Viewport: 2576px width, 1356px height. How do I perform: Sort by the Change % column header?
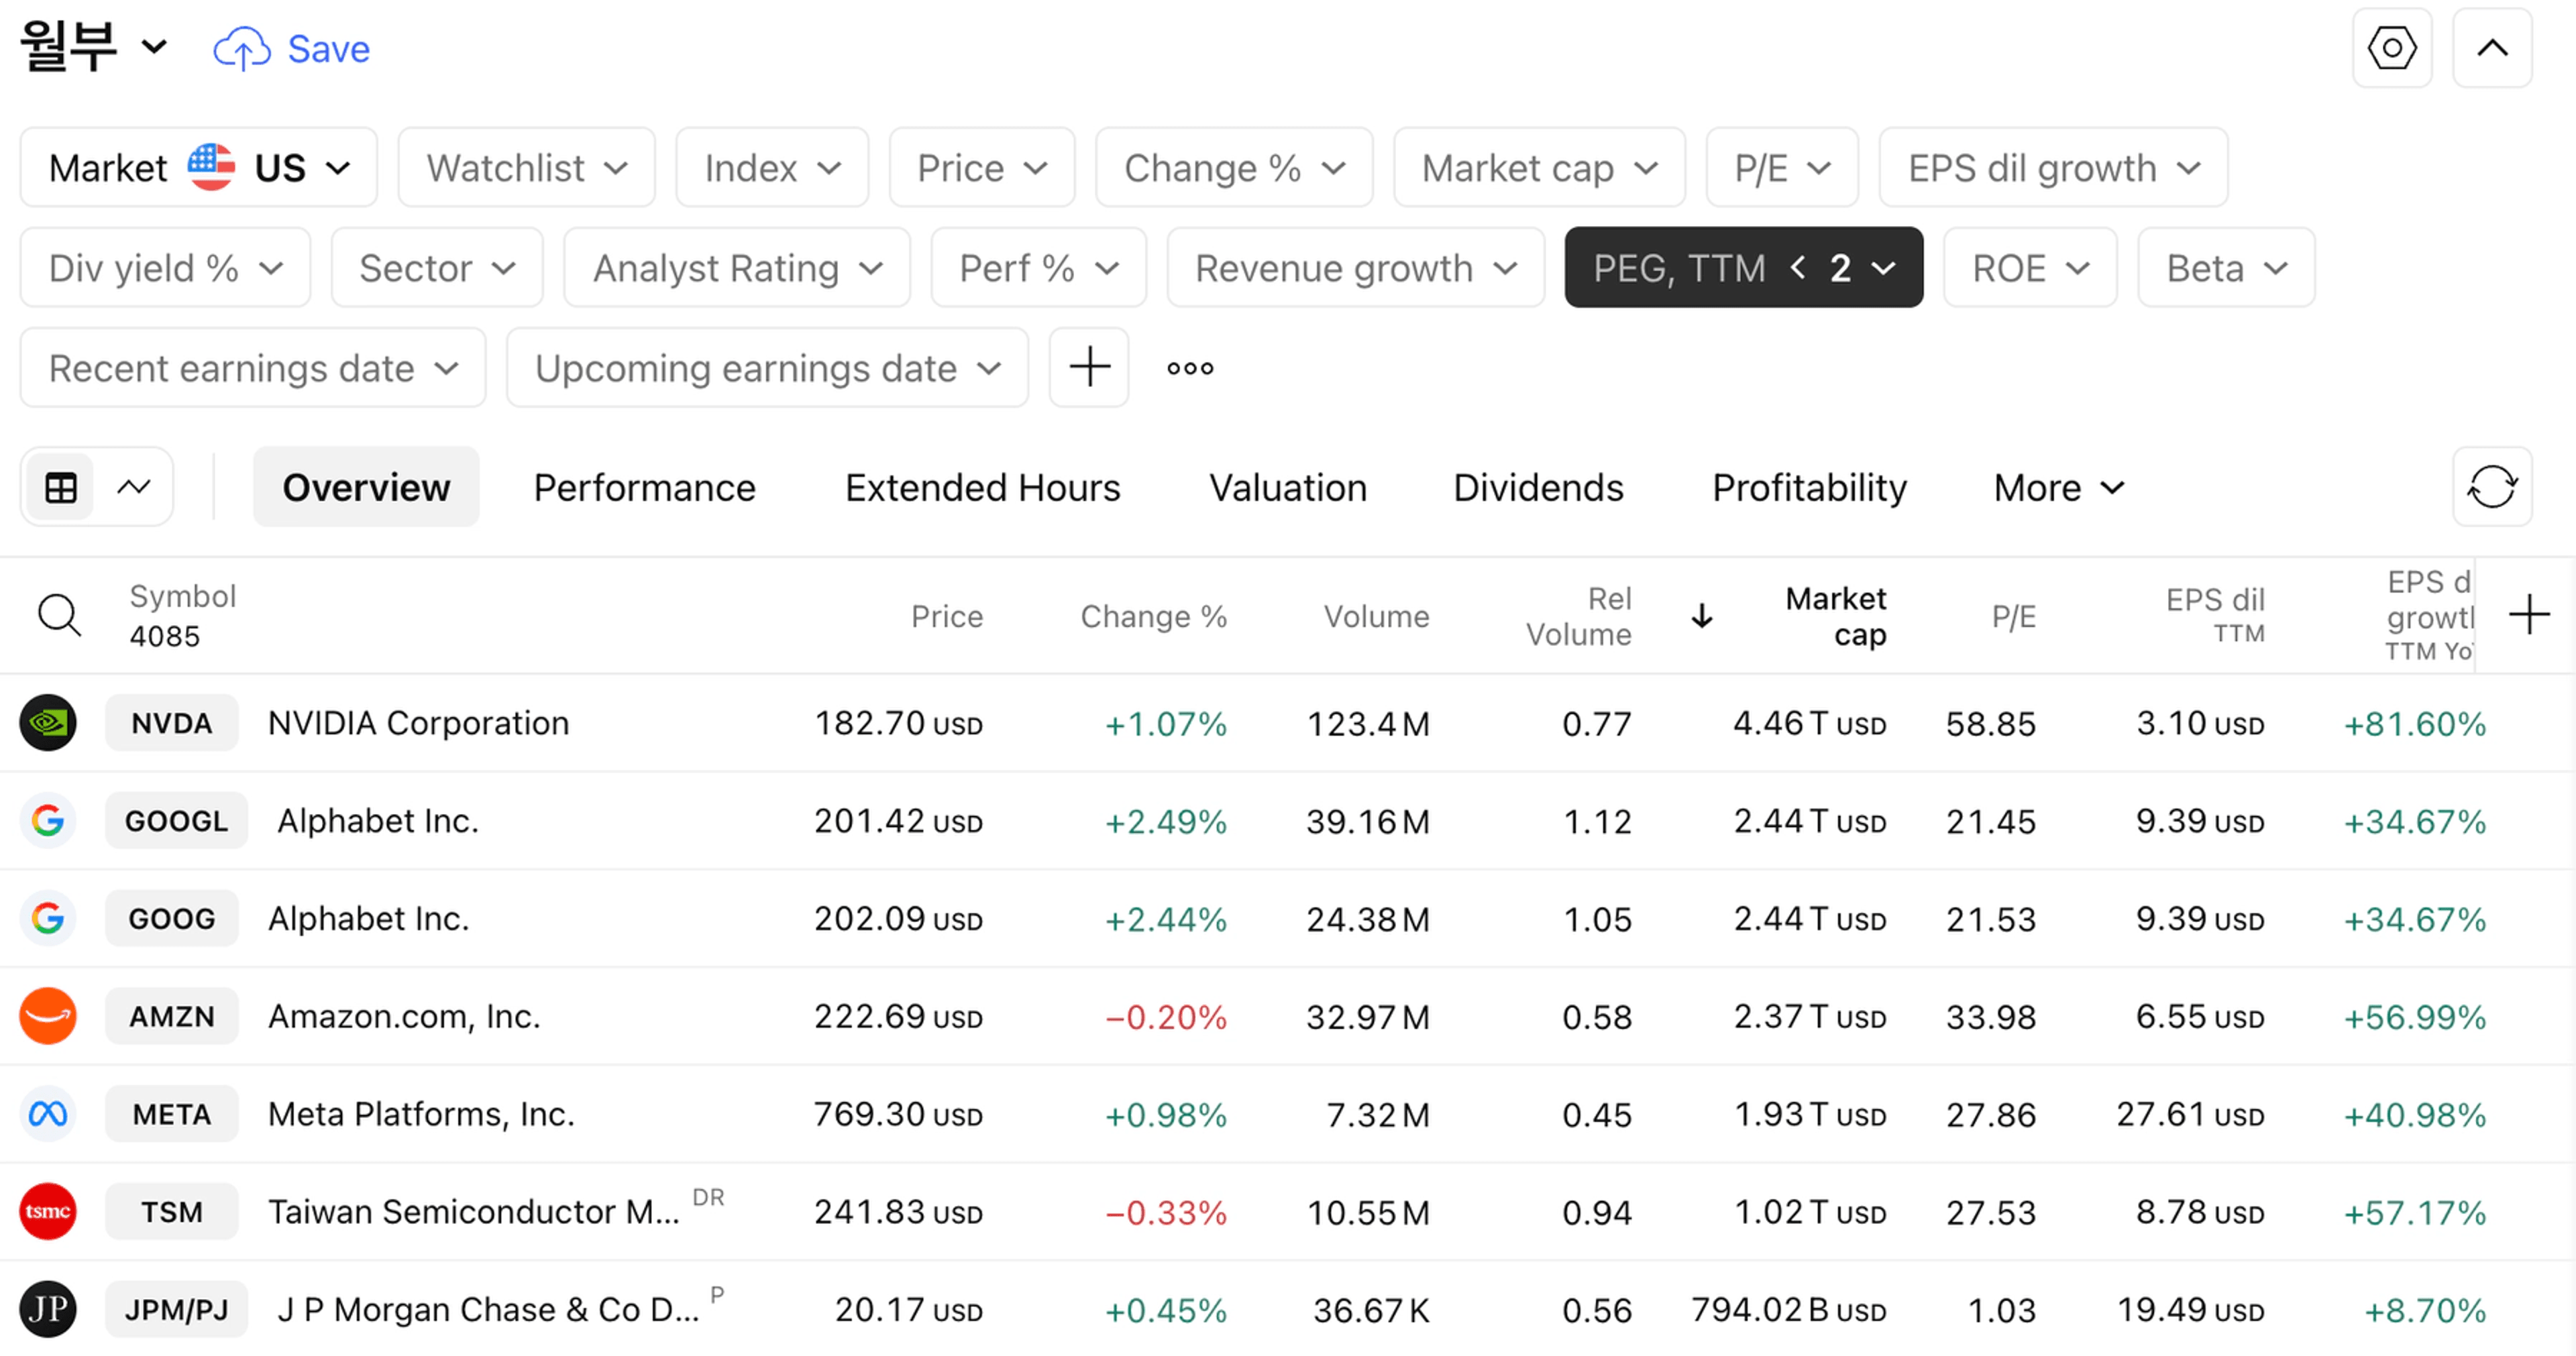coord(1153,616)
